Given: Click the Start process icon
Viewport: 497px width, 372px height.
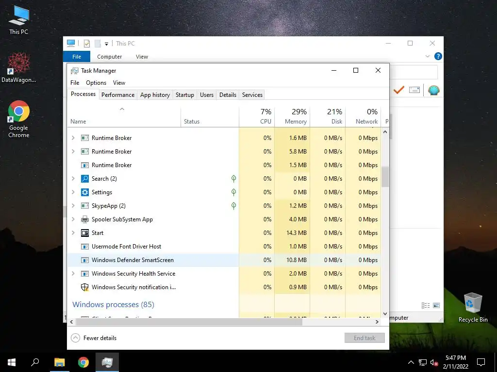Looking at the screenshot, I should click(84, 233).
